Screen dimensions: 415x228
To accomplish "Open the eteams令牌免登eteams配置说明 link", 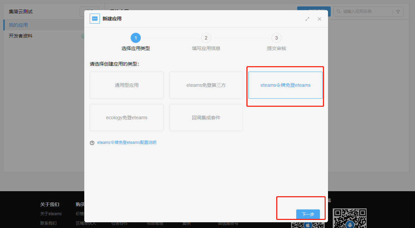I will (x=127, y=143).
